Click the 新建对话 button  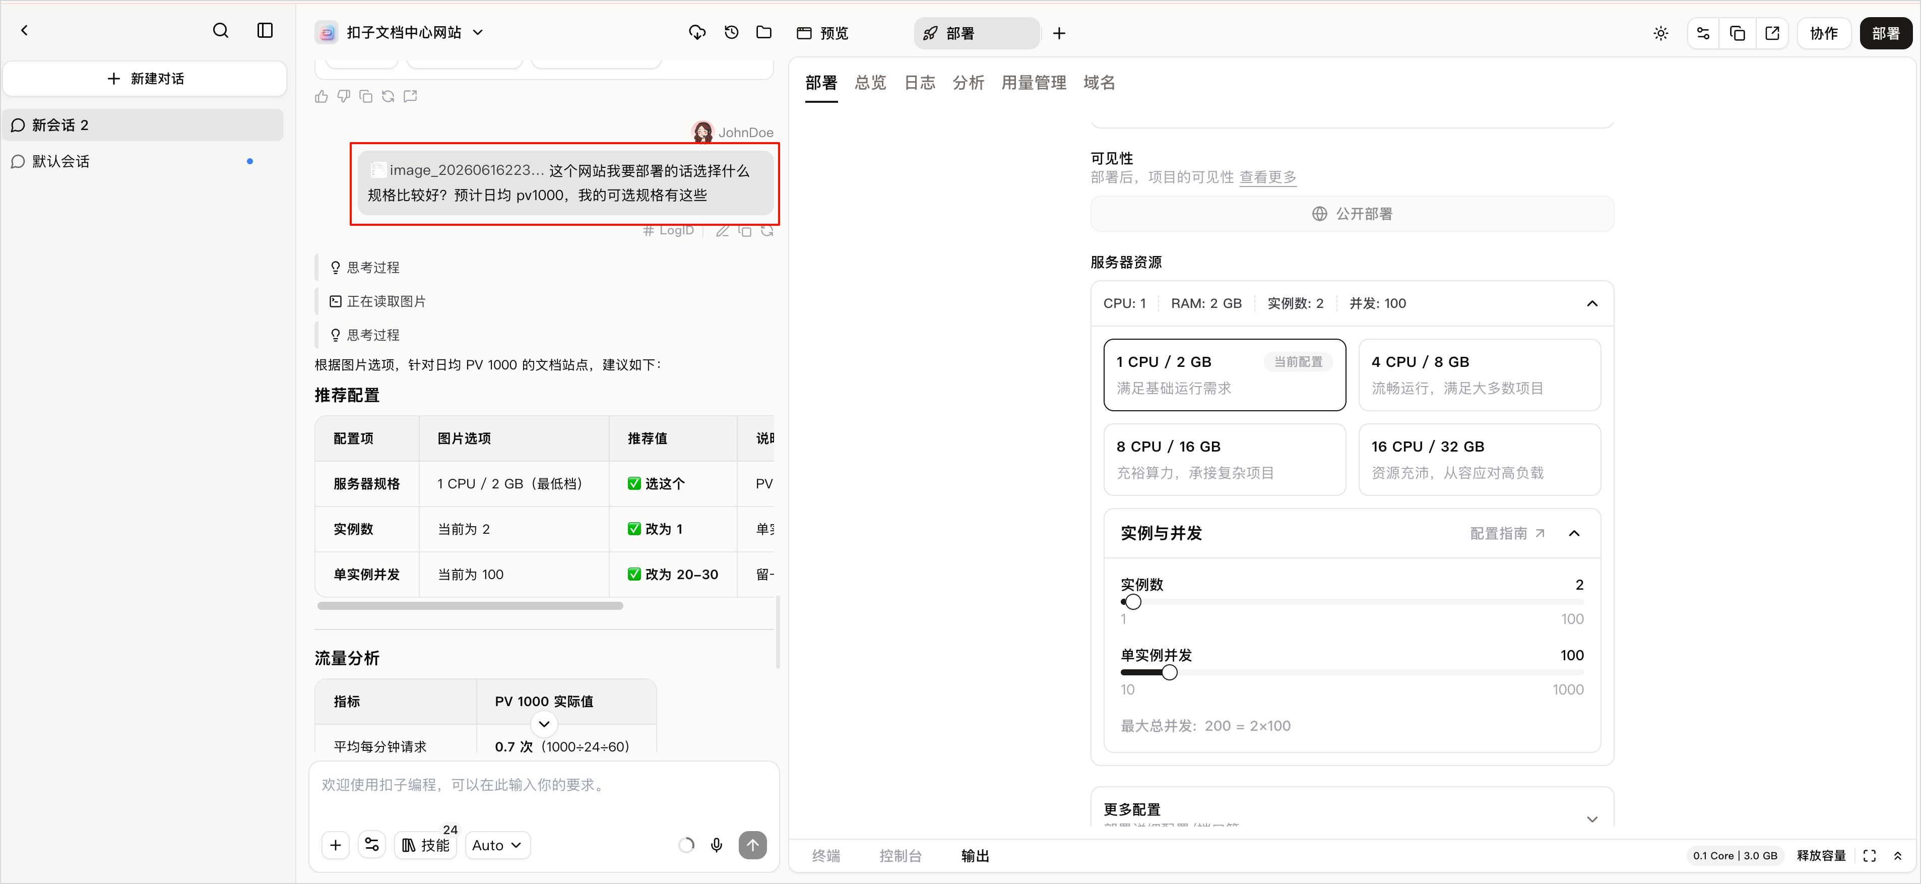[146, 78]
